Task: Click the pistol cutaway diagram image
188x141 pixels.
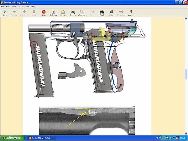Action: click(x=87, y=59)
